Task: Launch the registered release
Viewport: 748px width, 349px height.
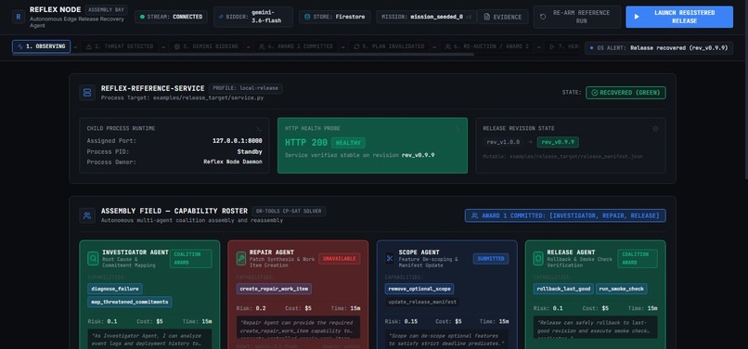Action: click(x=679, y=18)
